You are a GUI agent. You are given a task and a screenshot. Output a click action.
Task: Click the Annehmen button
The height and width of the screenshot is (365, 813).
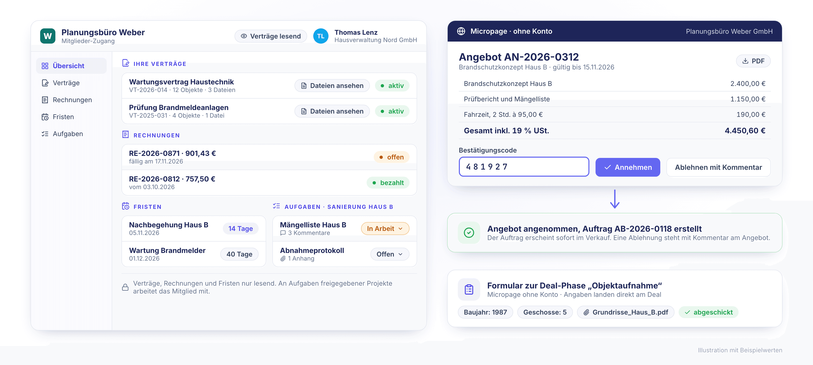(628, 167)
